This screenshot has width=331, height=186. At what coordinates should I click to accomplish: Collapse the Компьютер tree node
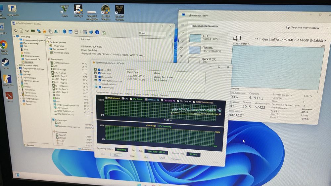pyautogui.click(x=14, y=36)
